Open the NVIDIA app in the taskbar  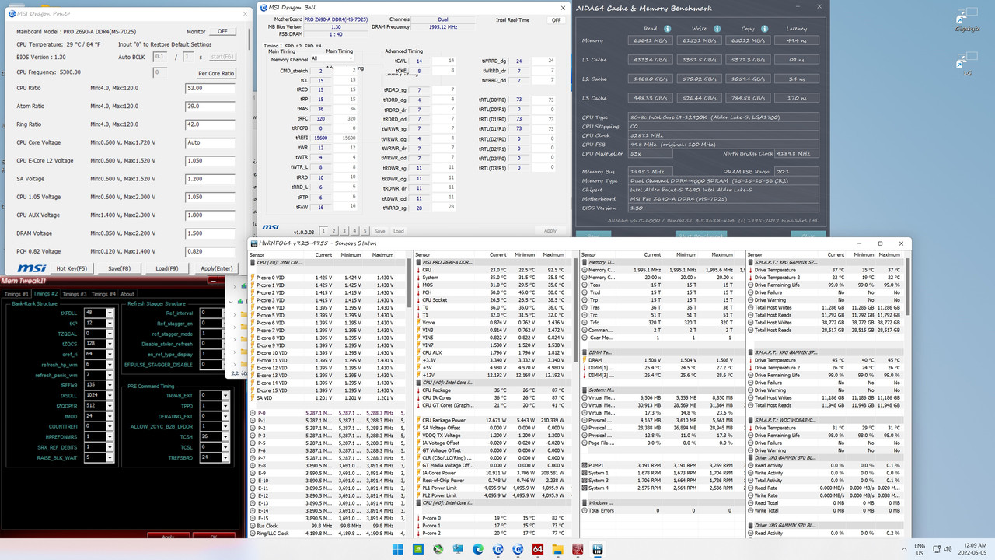417,549
